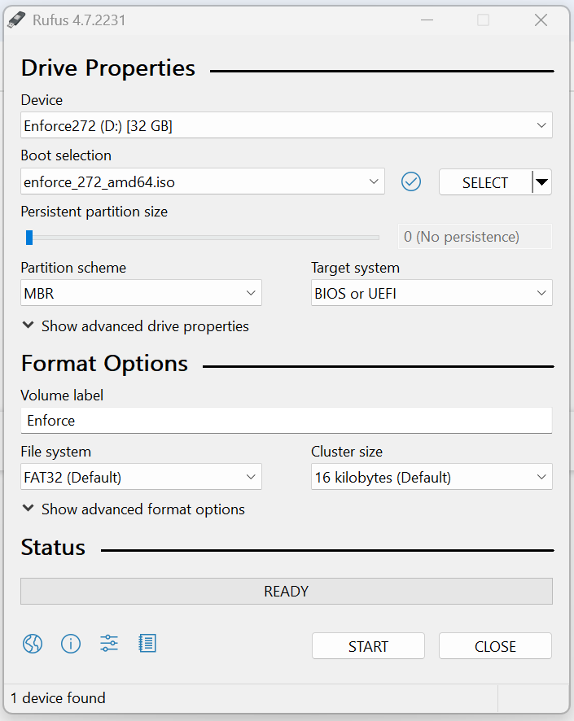The width and height of the screenshot is (574, 721).
Task: Click the persistence size value field
Action: [475, 236]
